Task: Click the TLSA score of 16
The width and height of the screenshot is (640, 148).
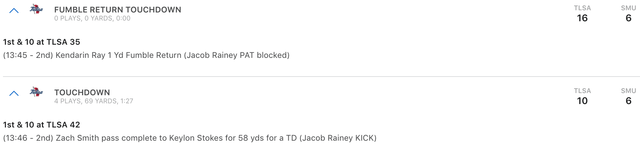Action: [x=582, y=18]
